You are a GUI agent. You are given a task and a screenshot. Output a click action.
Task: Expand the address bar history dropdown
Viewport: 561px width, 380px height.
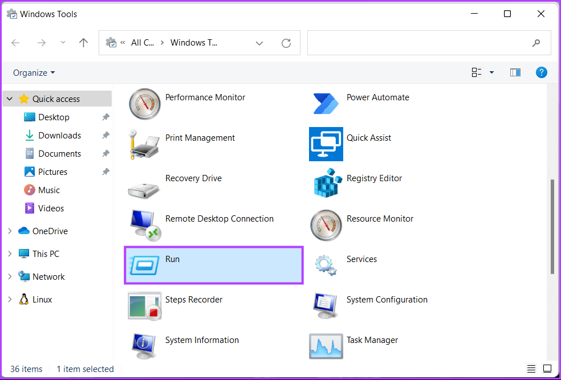[259, 43]
